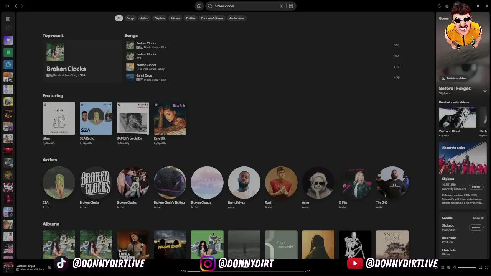Open the notifications bell
491x276 pixels.
439,6
